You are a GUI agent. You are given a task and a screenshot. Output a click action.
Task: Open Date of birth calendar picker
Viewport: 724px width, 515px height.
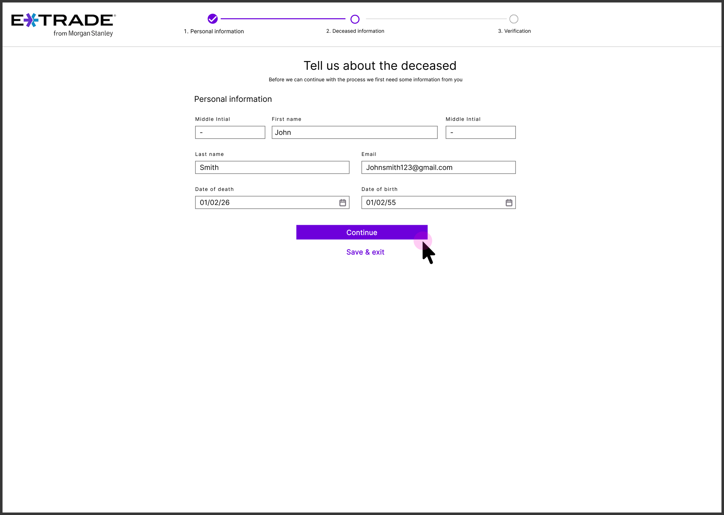509,203
